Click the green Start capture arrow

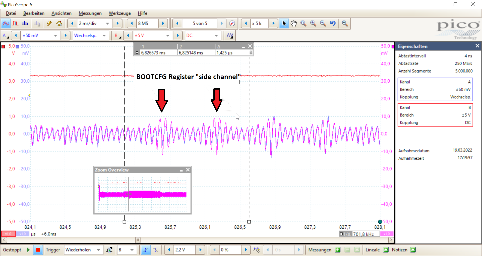pos(28,250)
